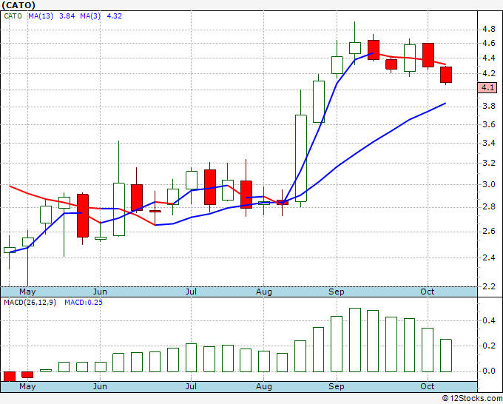Select the 3.8 price axis label
The width and height of the screenshot is (503, 404).
point(489,106)
